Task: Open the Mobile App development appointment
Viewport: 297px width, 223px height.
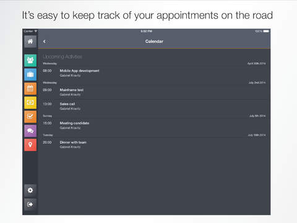Action: pos(154,73)
